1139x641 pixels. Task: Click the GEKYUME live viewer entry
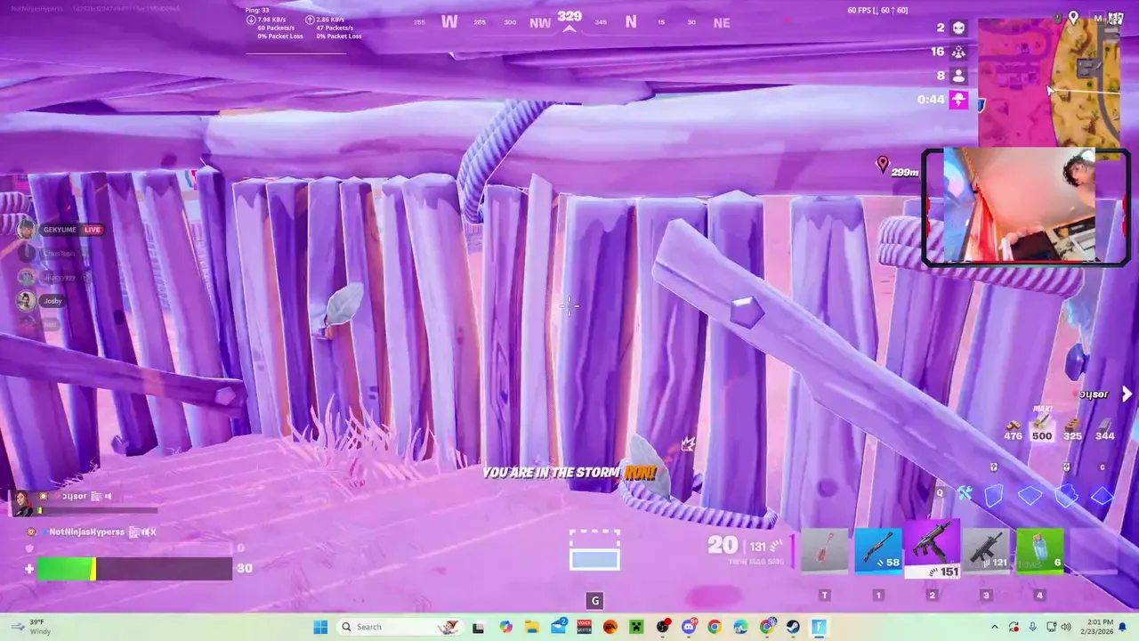[61, 230]
